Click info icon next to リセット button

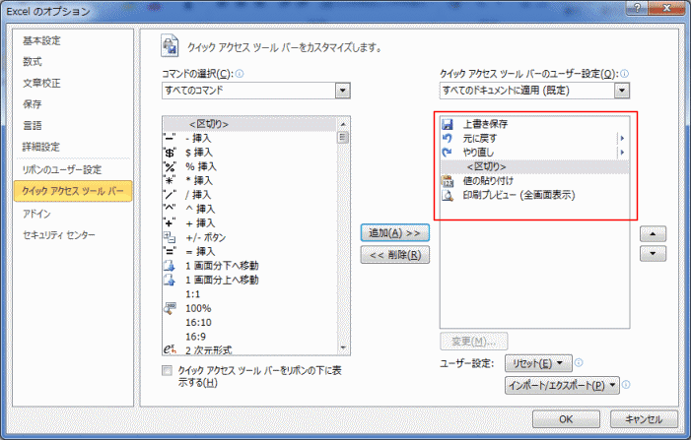click(x=579, y=362)
